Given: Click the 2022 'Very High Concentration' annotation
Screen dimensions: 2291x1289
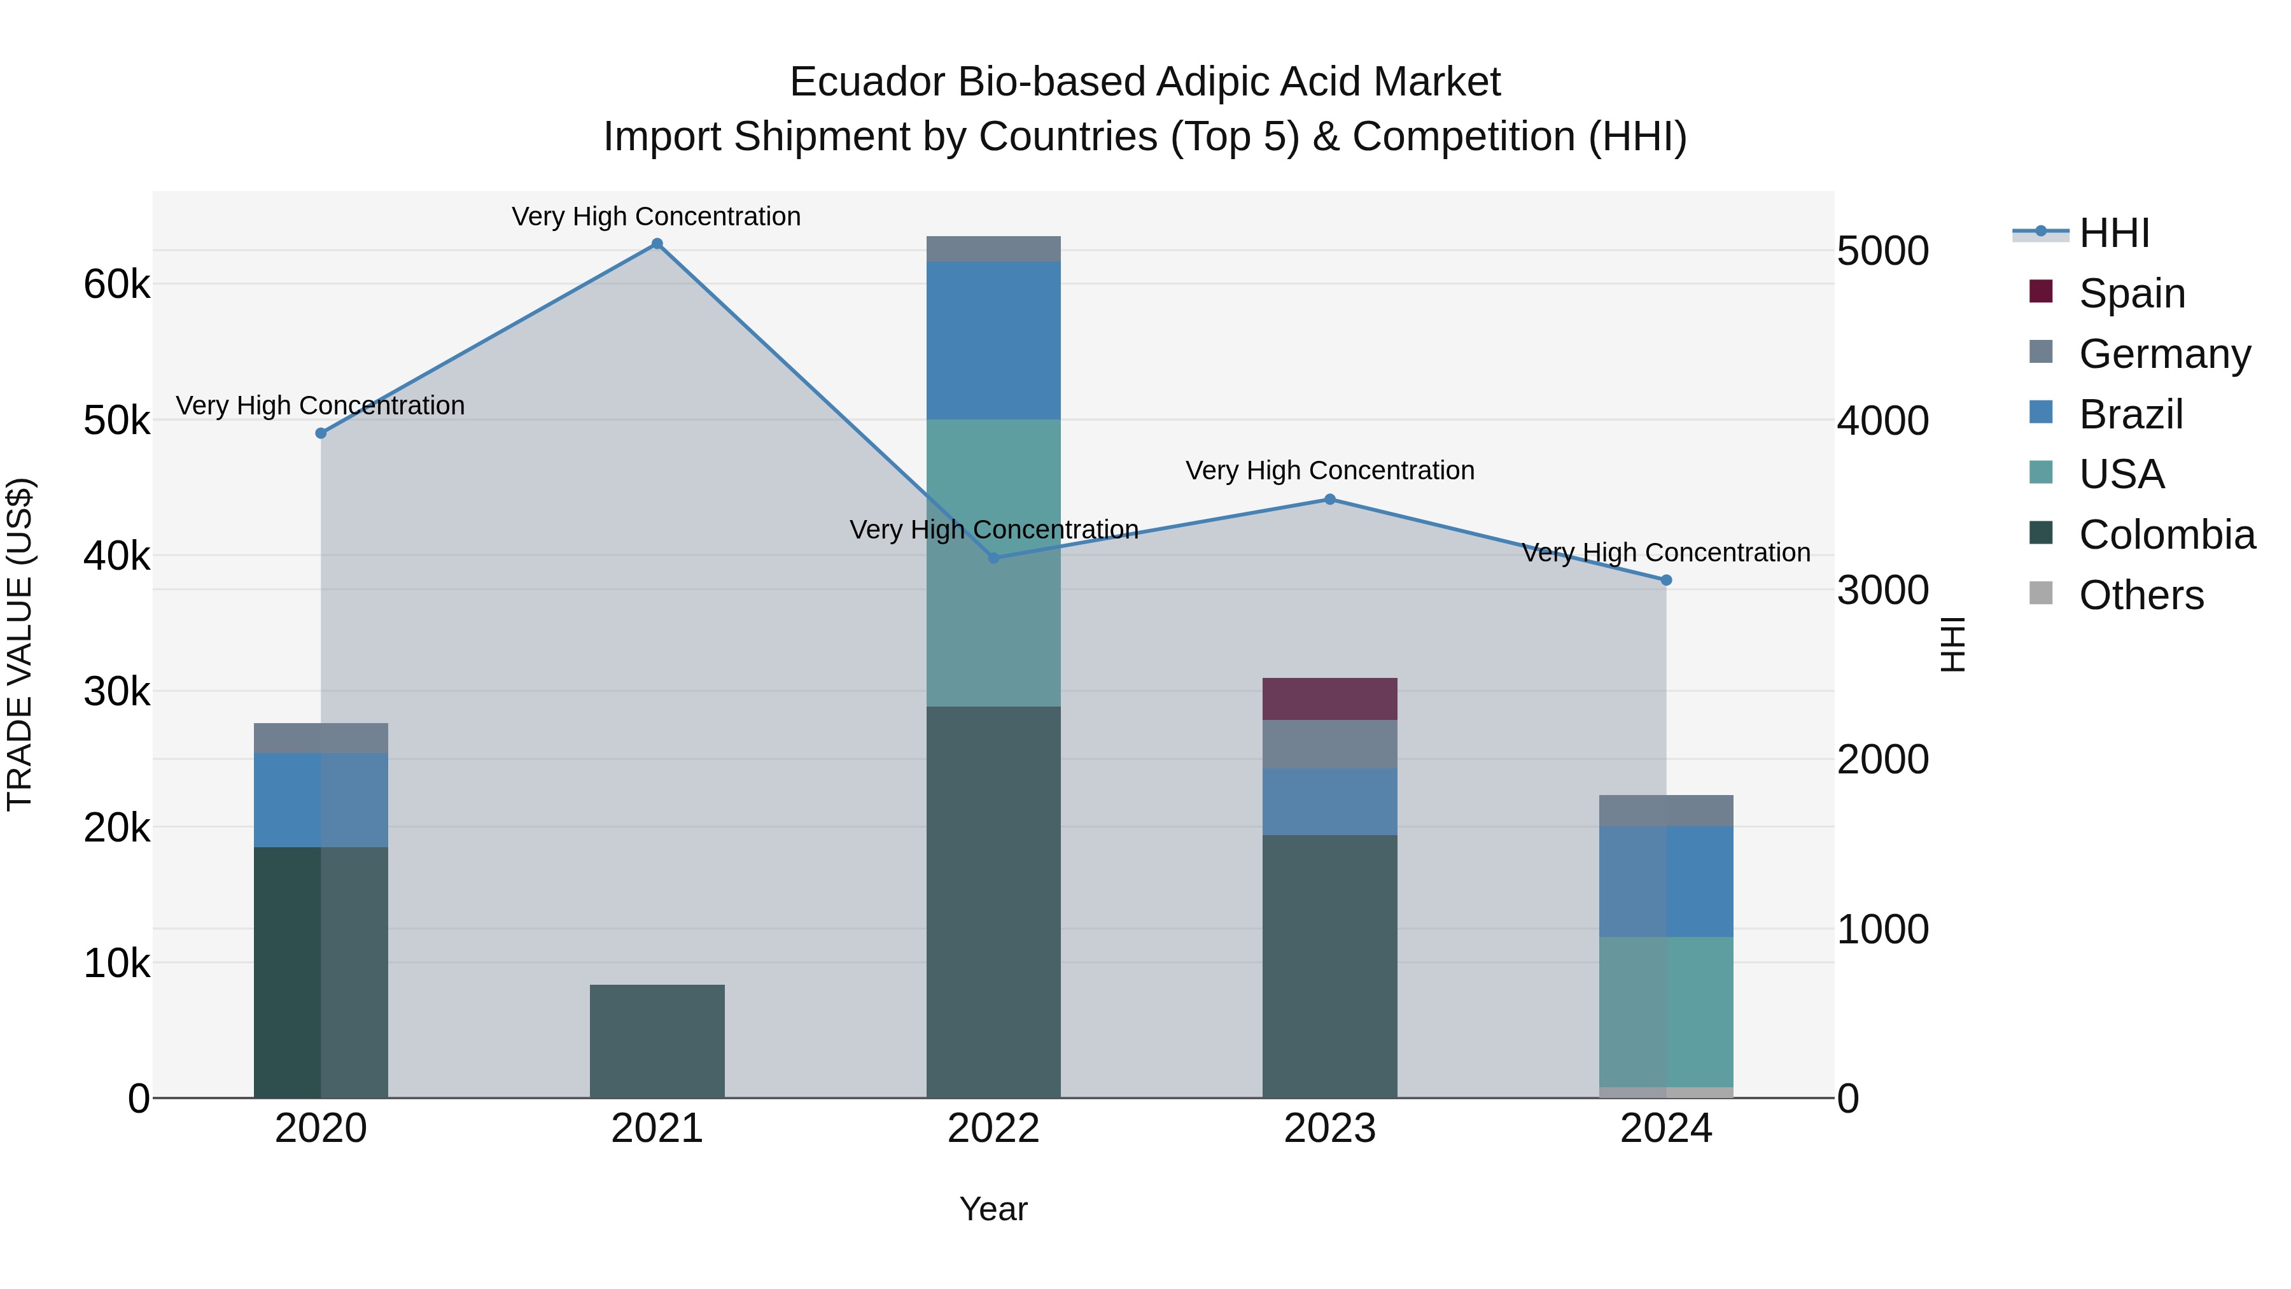Looking at the screenshot, I should 994,530.
